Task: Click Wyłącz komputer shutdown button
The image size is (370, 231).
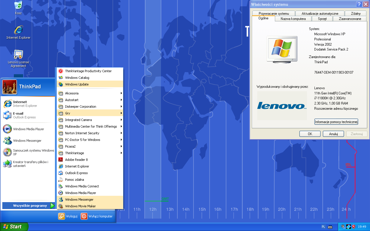Action: click(97, 216)
